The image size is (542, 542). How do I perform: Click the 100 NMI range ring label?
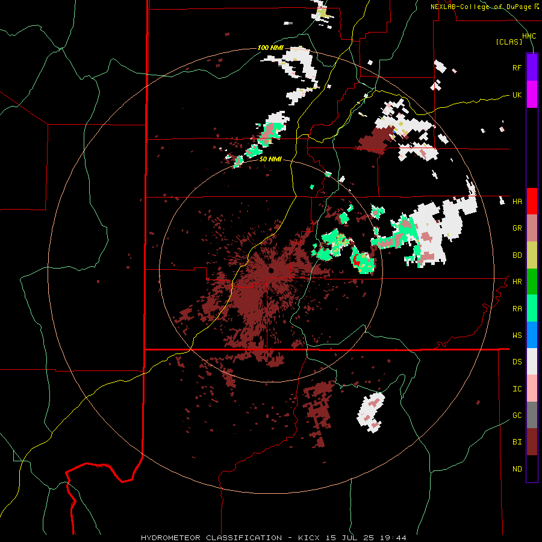tap(270, 48)
